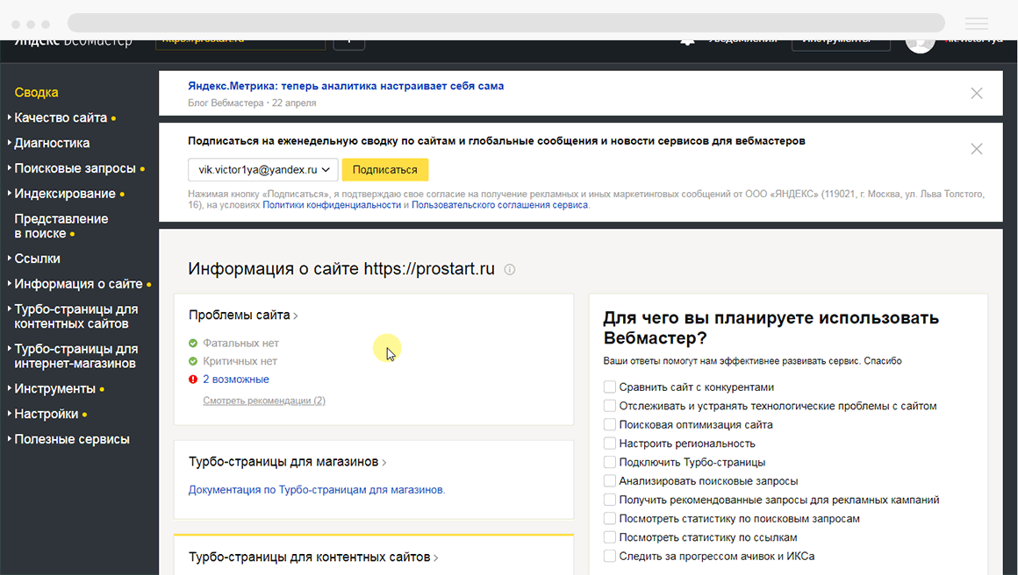Expand Настройки sidebar section
The height and width of the screenshot is (575, 1018).
[47, 415]
